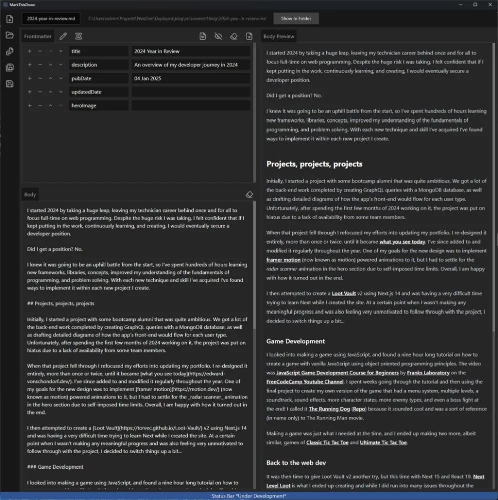Screen dimensions: 498x500
Task: Click the file path text in top bar
Action: click(177, 18)
